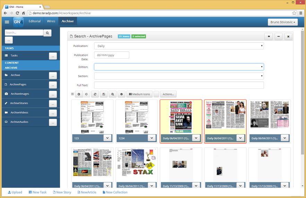Click the Full Text input field
306x198 pixels.
[179, 85]
